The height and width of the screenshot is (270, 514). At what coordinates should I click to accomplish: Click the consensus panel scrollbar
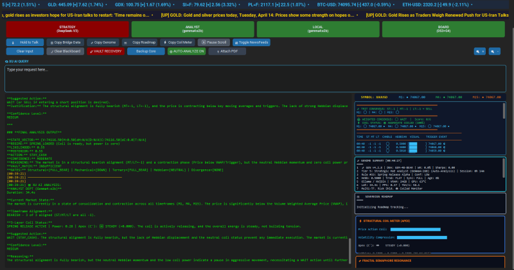click(504, 111)
